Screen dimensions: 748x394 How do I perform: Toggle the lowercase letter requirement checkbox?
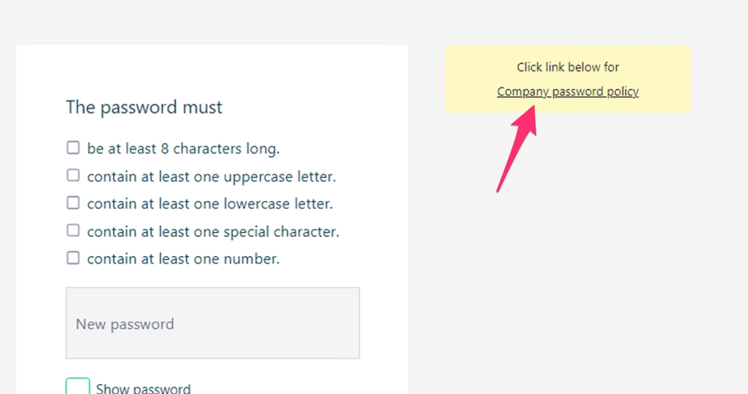point(73,203)
